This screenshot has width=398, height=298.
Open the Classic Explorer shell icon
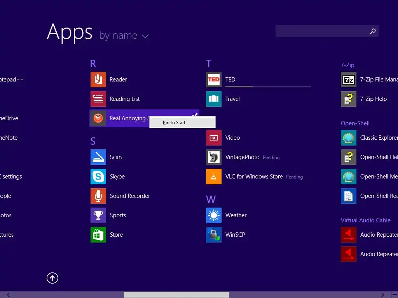[x=349, y=138]
